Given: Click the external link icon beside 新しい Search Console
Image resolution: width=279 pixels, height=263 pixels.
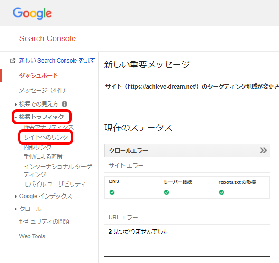Looking at the screenshot, I should click(x=13, y=61).
